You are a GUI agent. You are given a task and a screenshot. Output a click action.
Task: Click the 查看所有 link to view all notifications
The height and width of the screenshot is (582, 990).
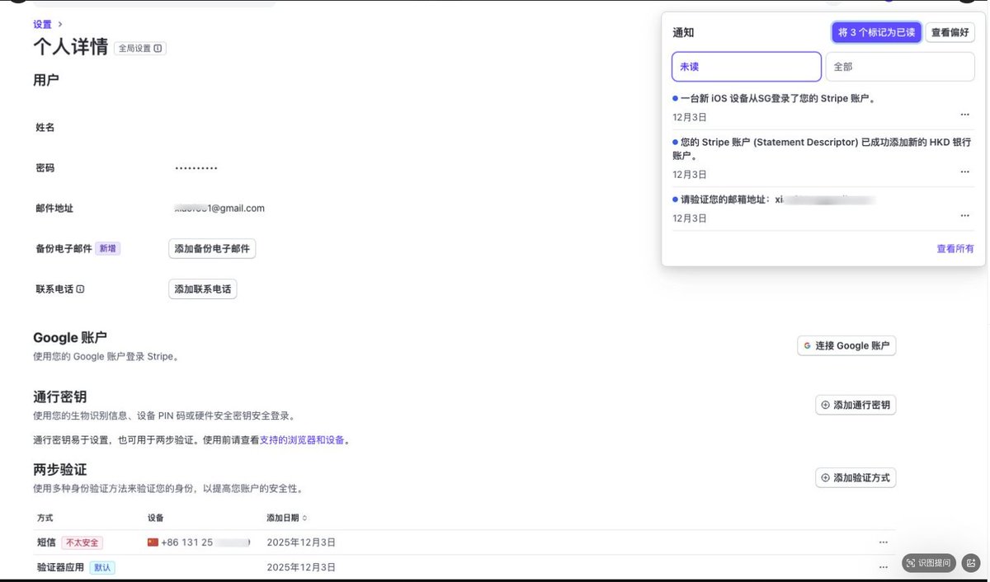(x=955, y=248)
